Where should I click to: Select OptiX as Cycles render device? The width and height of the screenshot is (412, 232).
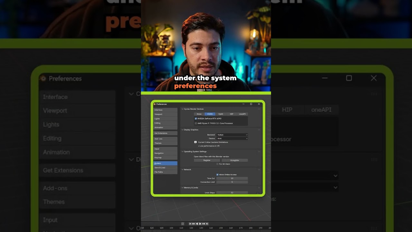[221, 114]
